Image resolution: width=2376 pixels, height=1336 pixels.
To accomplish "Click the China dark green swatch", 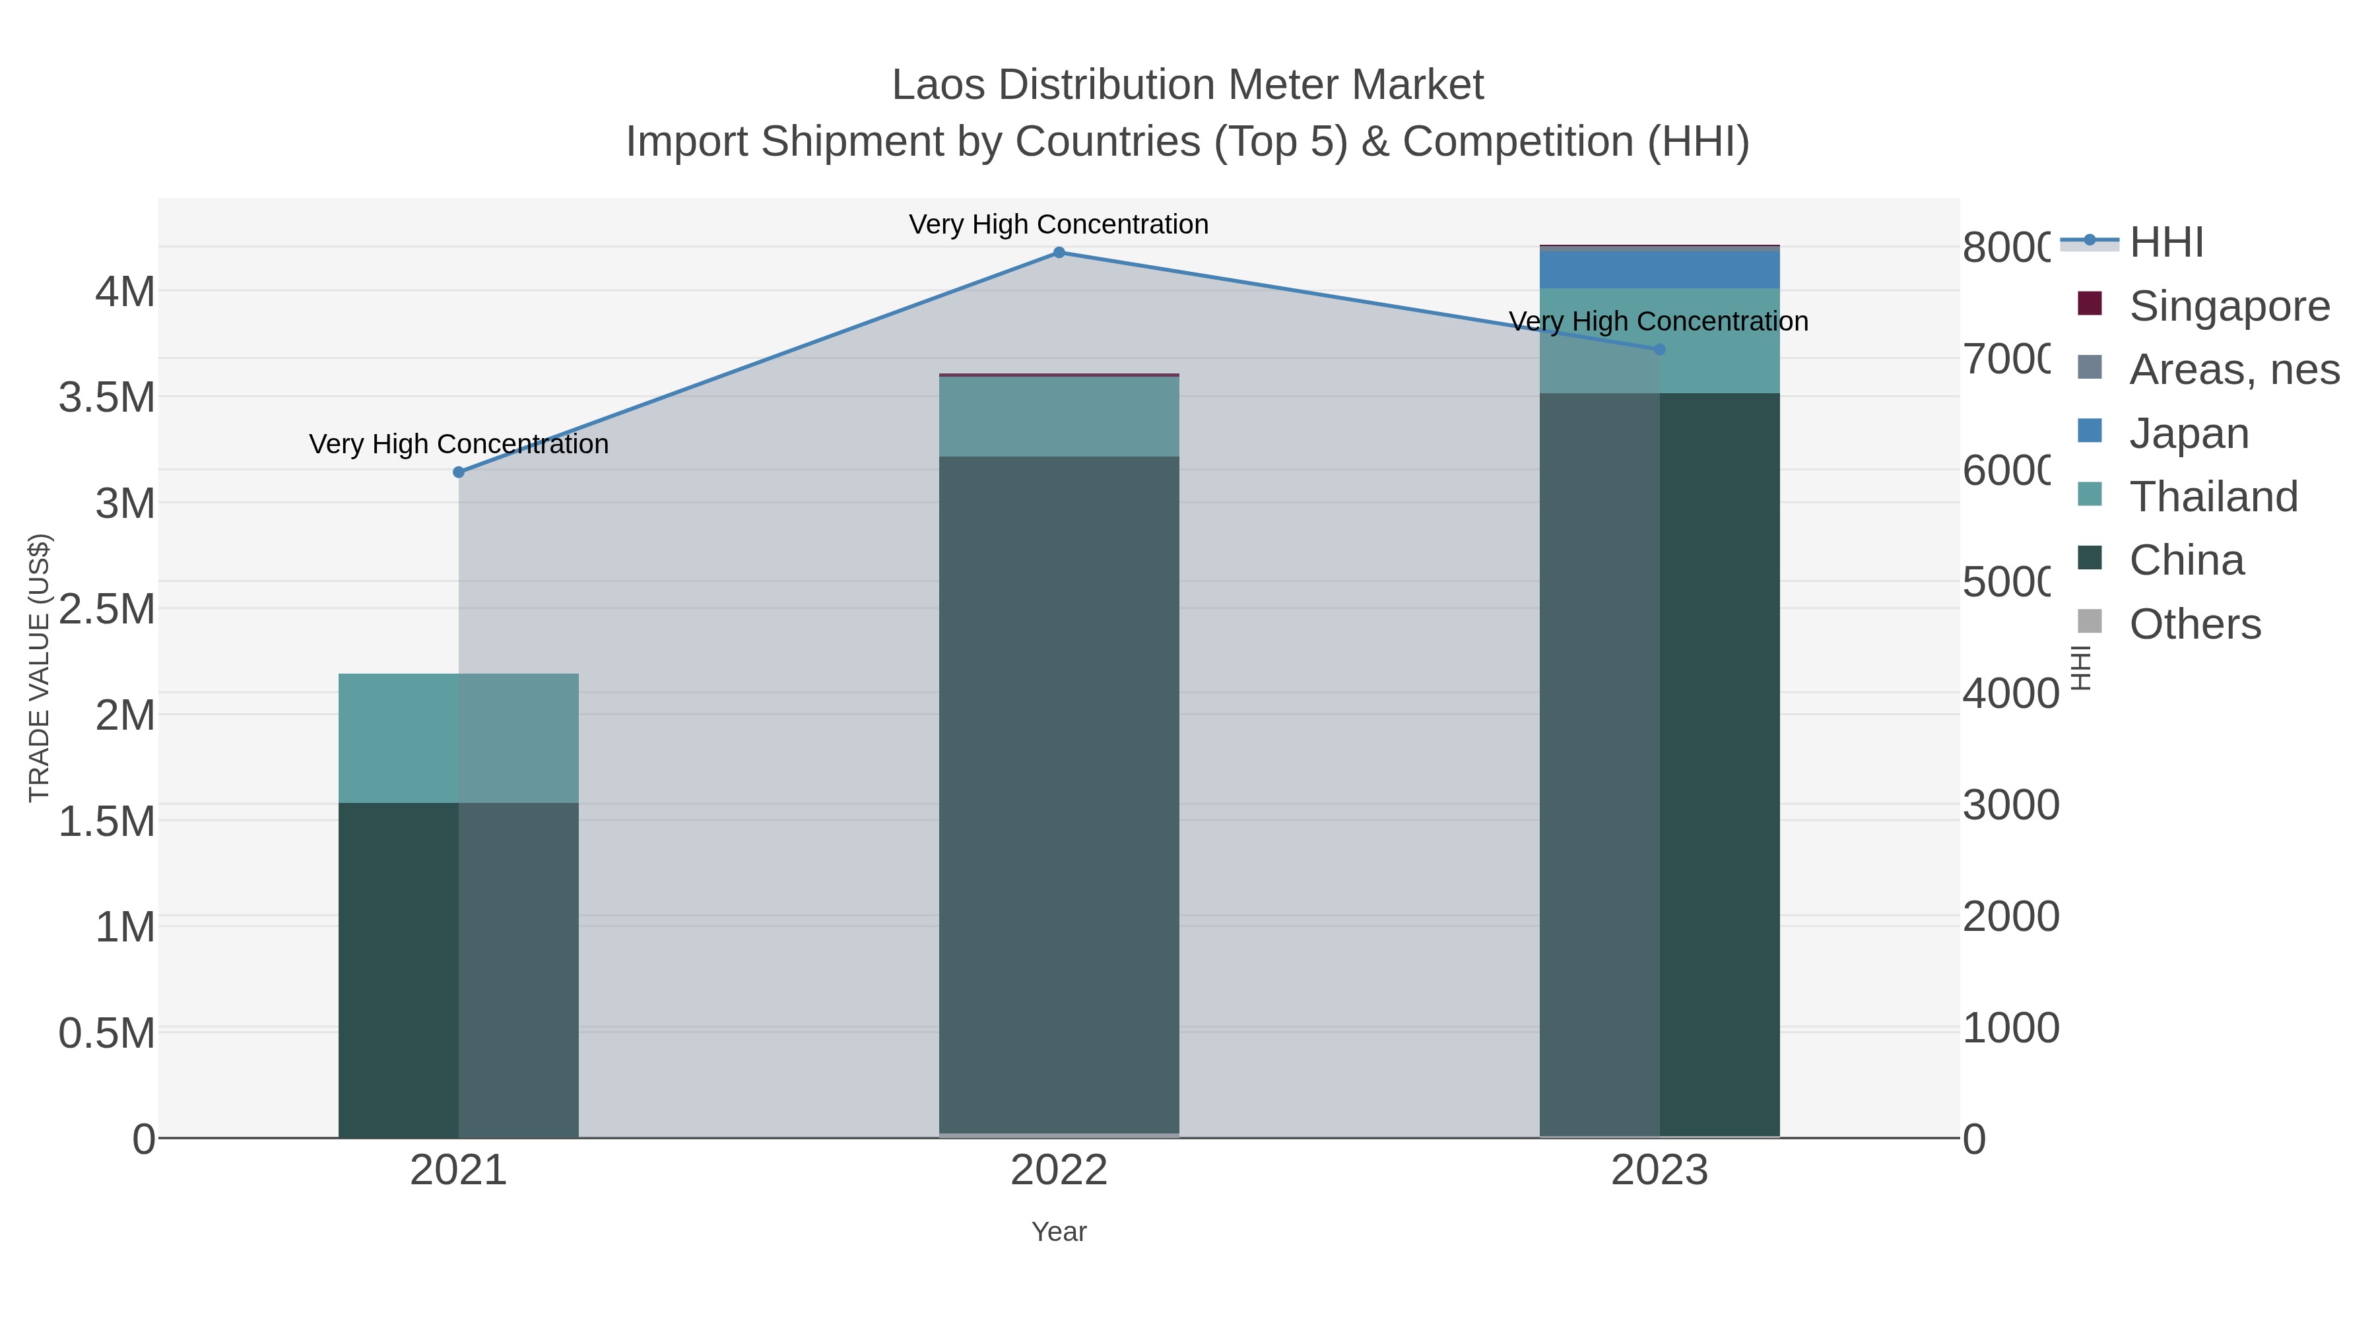I will coord(2089,557).
